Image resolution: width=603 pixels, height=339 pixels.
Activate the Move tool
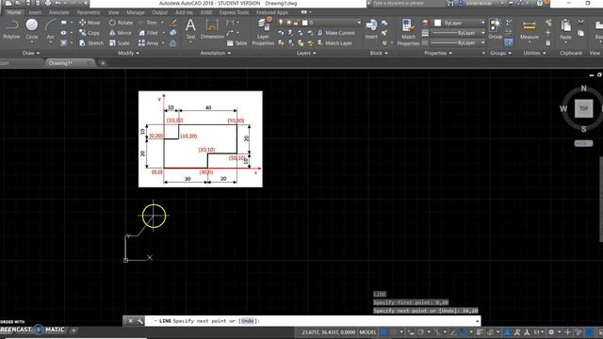[90, 23]
